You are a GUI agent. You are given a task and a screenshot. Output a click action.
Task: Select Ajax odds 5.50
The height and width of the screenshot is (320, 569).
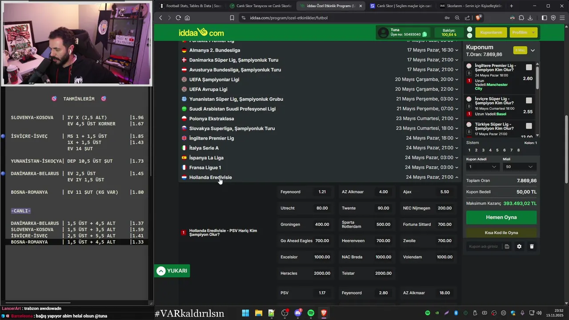tap(428, 192)
